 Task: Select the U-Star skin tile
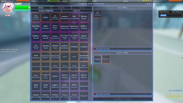tap(45, 17)
